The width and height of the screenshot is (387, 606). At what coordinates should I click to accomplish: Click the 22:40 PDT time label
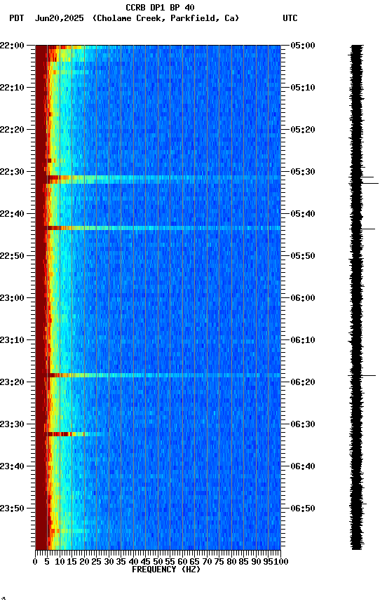[x=12, y=214]
